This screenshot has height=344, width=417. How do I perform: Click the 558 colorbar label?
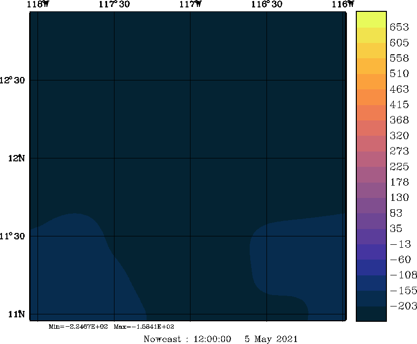point(399,58)
